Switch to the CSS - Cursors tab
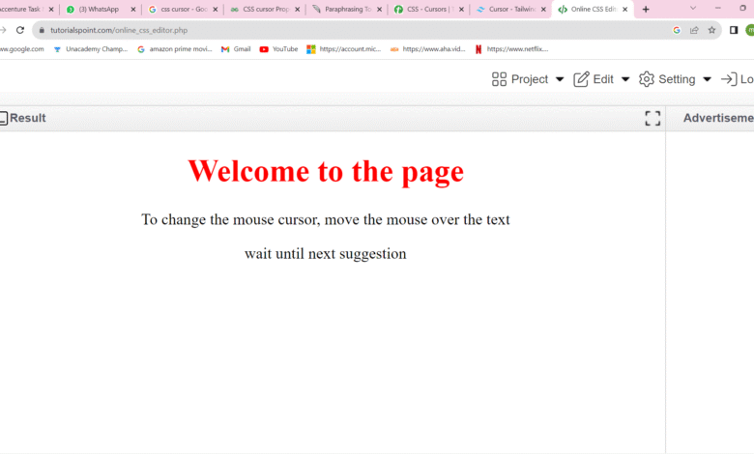 427,9
